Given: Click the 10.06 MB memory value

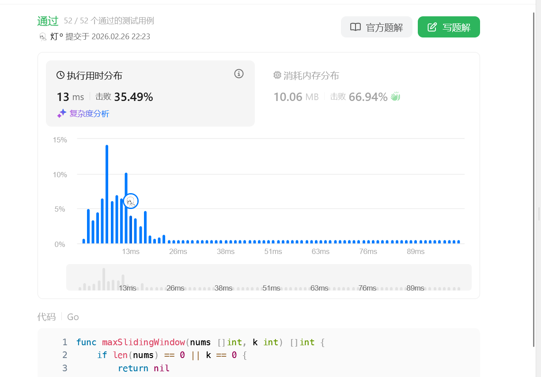Looking at the screenshot, I should click(x=295, y=97).
